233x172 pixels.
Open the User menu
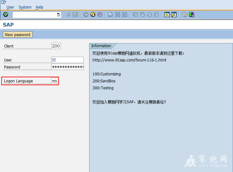pyautogui.click(x=10, y=7)
